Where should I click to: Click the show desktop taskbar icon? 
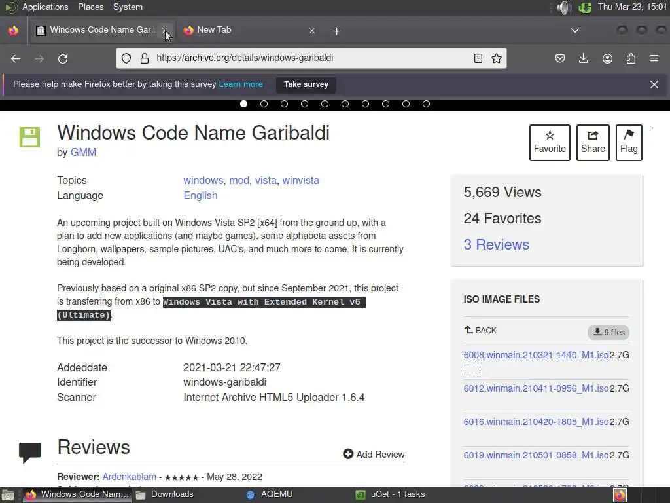pyautogui.click(x=7, y=495)
